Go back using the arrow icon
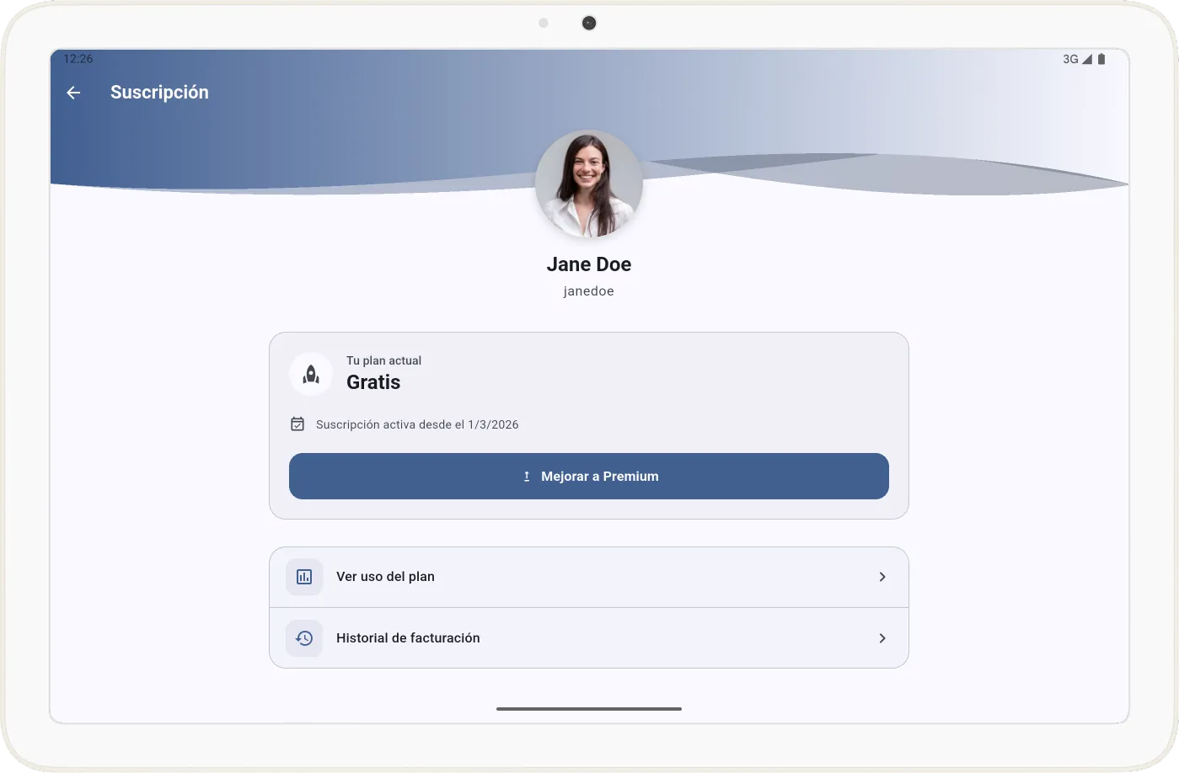This screenshot has width=1179, height=773. point(73,93)
